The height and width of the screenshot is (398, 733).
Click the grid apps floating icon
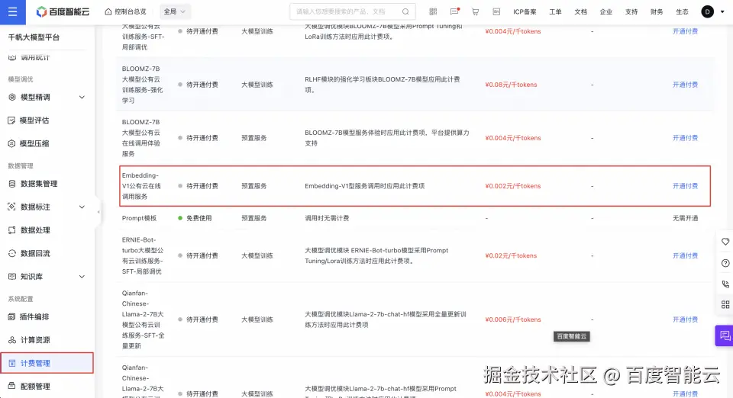[x=725, y=305]
